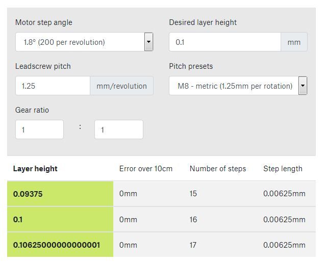This screenshot has height=264, width=326.
Task: Focus the Desired layer height field
Action: 225,42
